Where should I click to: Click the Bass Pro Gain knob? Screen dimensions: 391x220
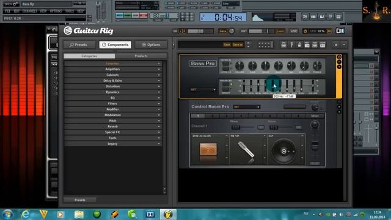pos(252,65)
